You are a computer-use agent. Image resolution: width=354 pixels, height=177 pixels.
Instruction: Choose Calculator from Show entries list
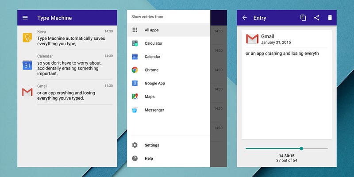pyautogui.click(x=169, y=43)
